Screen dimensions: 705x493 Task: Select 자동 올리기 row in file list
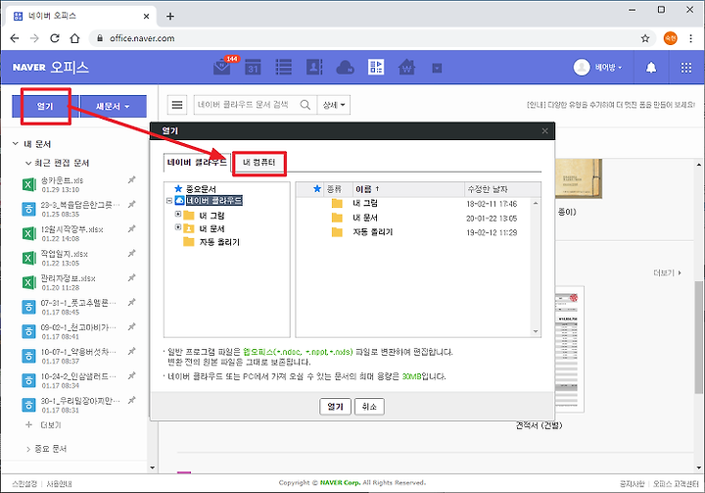(414, 232)
